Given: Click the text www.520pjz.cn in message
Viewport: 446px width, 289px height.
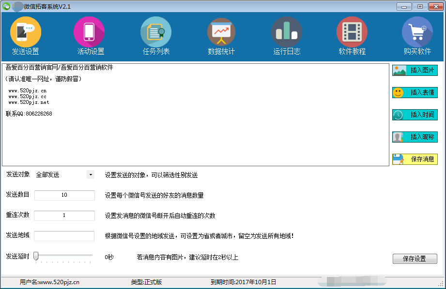Looking at the screenshot, I should [x=27, y=90].
